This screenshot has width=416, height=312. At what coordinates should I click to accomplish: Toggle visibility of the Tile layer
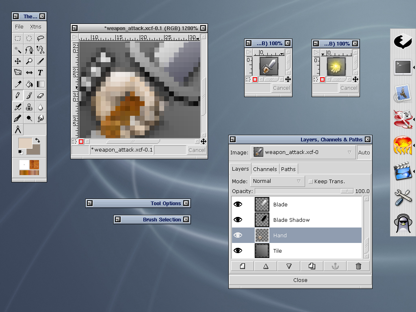[x=238, y=251]
